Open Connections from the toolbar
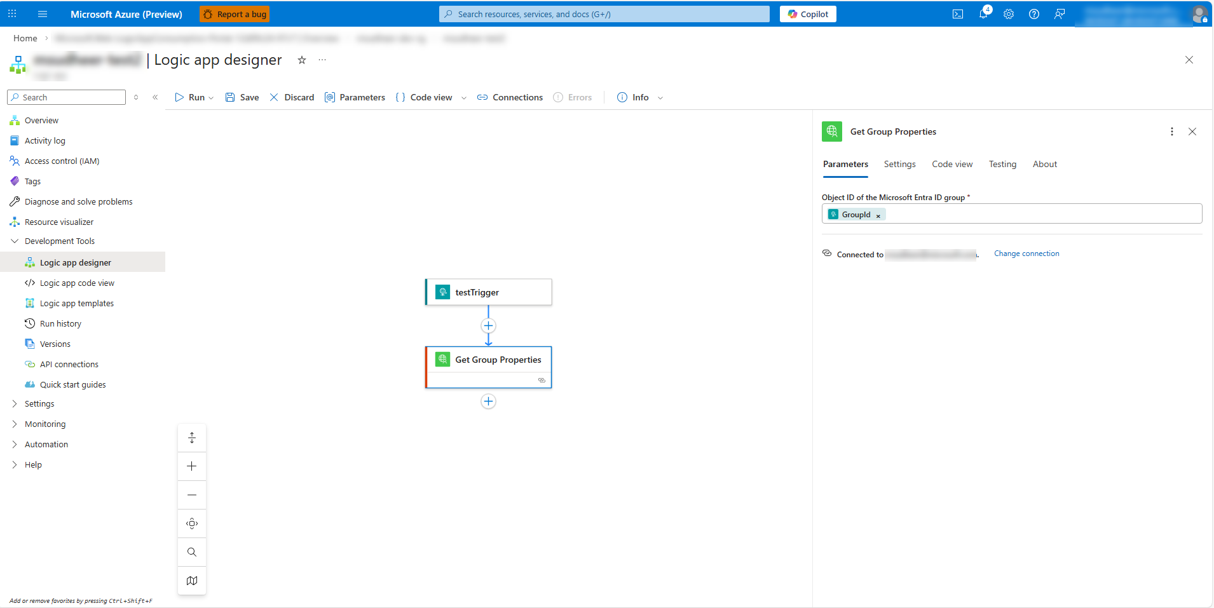 (510, 97)
